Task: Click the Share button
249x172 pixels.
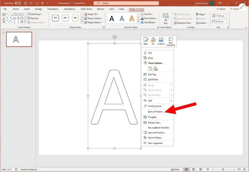Action: point(221,9)
